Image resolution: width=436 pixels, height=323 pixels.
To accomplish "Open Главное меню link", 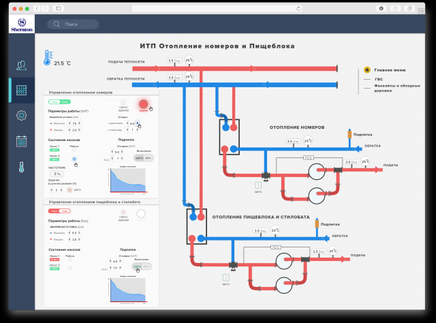I will [390, 70].
